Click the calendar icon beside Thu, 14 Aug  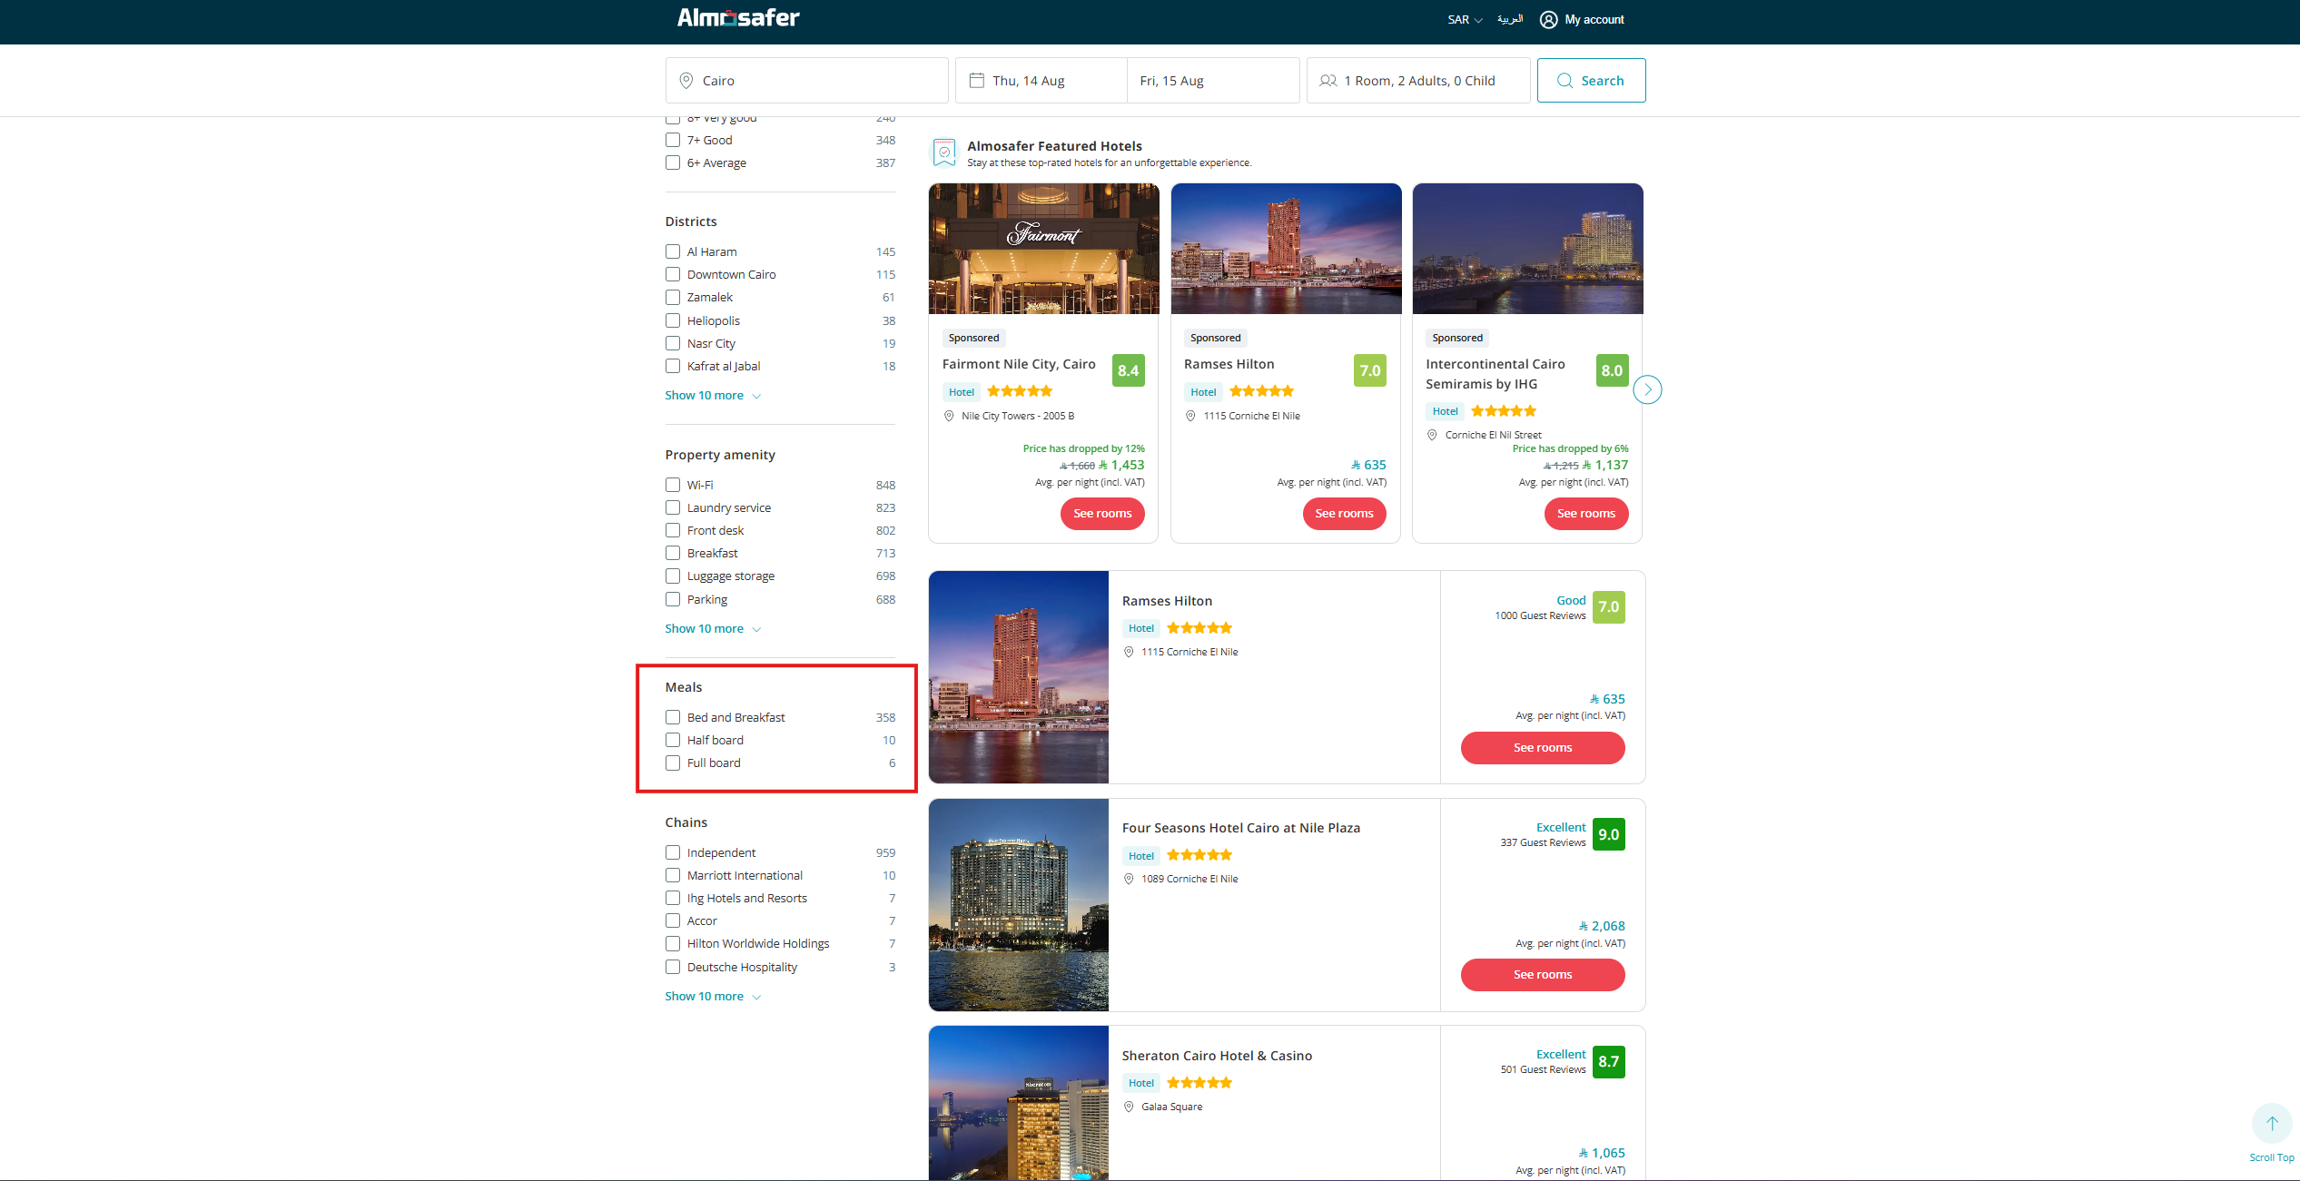pos(977,81)
